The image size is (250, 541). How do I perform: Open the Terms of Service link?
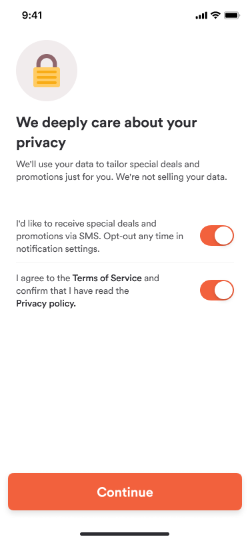107,278
